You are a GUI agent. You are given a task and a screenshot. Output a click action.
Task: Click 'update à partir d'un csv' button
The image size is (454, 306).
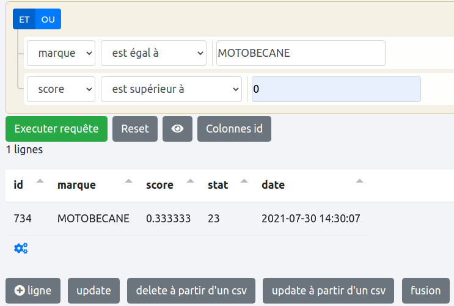[x=329, y=291]
